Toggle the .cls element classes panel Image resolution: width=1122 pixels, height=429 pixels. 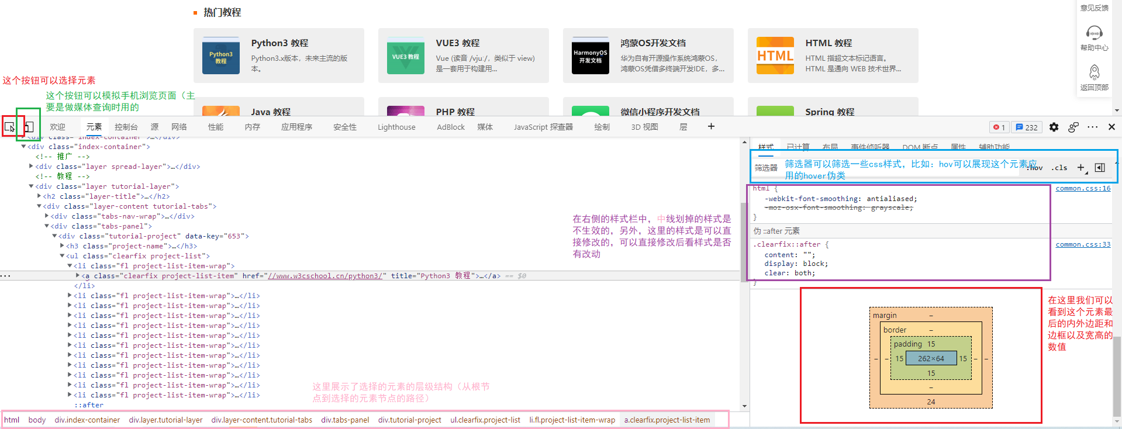[1059, 168]
